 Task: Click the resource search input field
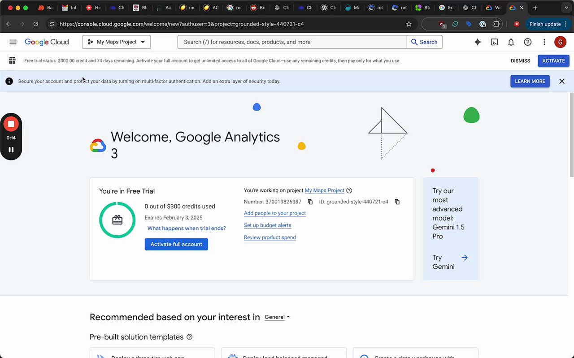[x=291, y=42]
